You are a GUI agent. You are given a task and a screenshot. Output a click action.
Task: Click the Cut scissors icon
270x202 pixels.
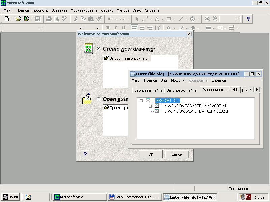point(76,19)
